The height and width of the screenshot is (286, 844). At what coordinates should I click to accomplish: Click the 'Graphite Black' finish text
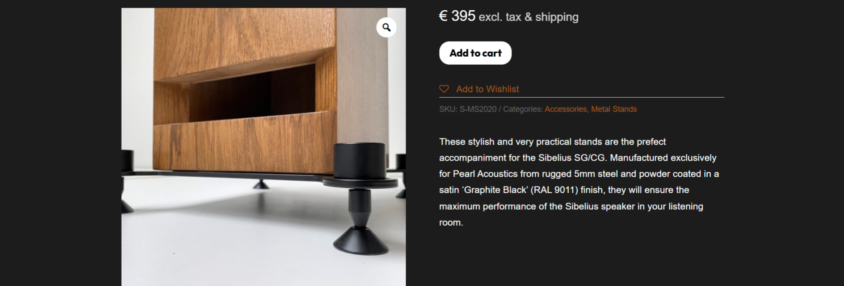(x=495, y=190)
